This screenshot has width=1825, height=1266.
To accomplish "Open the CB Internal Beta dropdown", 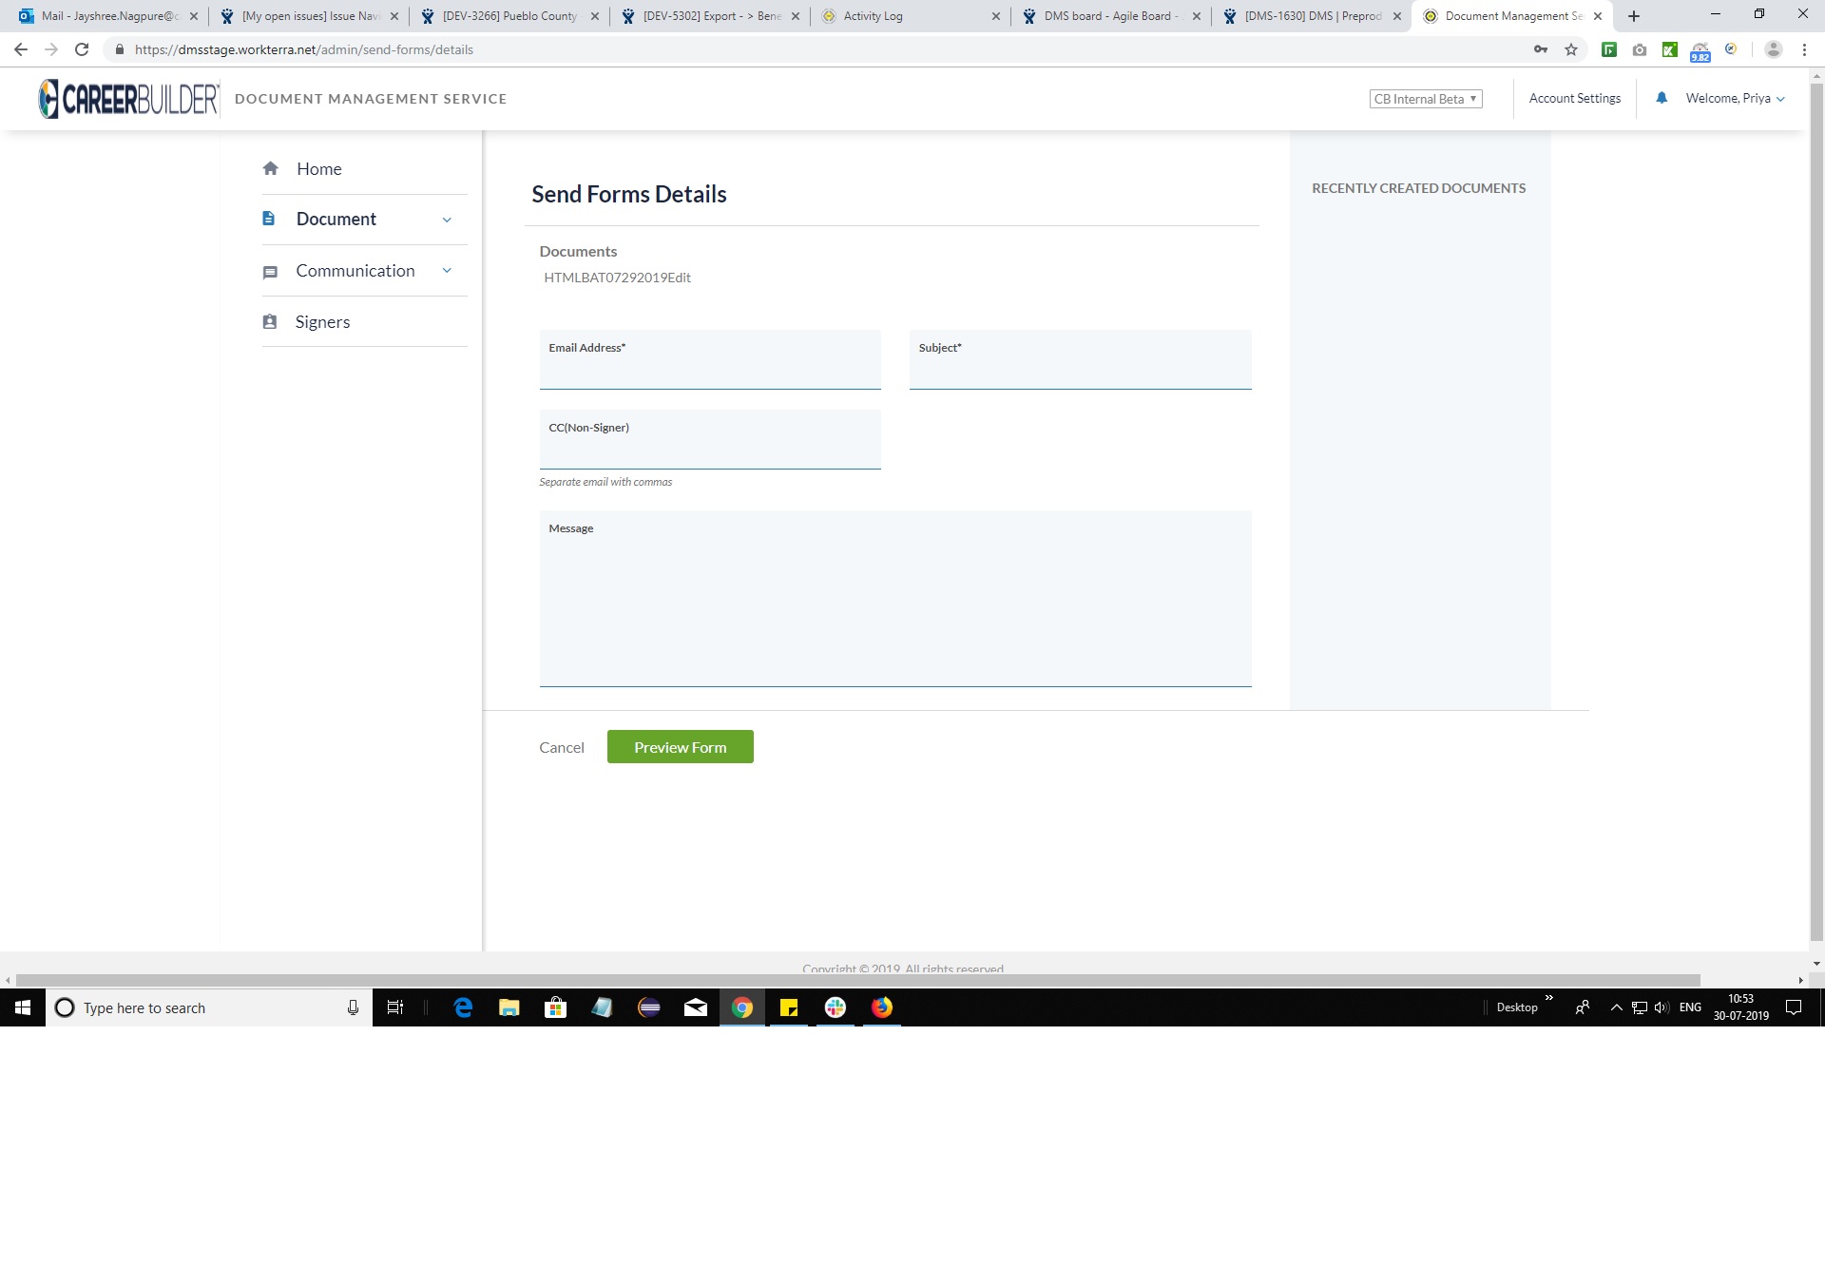I will click(1425, 99).
